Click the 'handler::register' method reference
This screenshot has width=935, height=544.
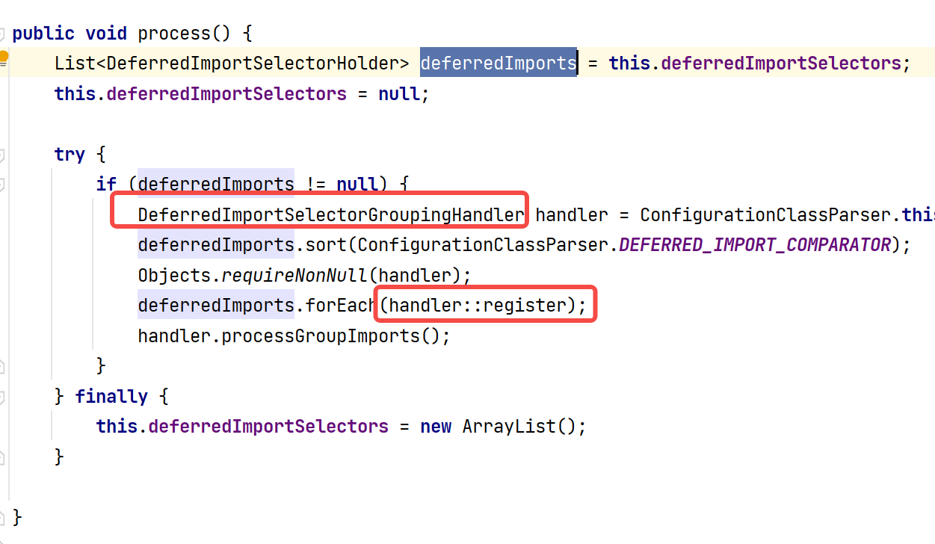tap(478, 306)
